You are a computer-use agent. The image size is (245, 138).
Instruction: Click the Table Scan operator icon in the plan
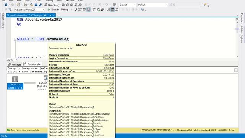(46, 78)
